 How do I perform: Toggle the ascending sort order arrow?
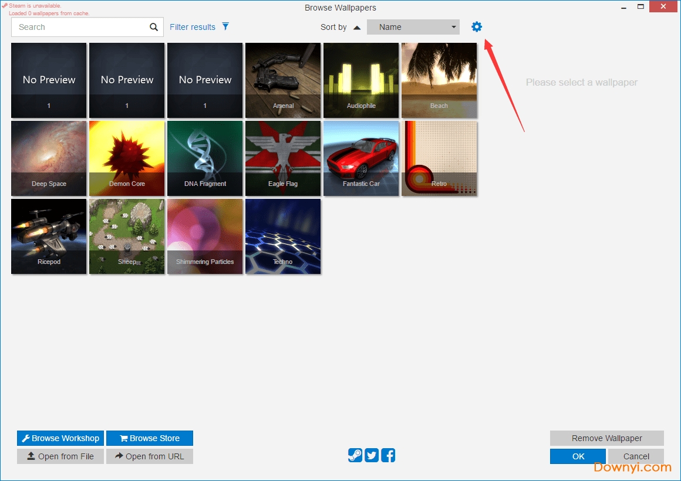click(357, 26)
